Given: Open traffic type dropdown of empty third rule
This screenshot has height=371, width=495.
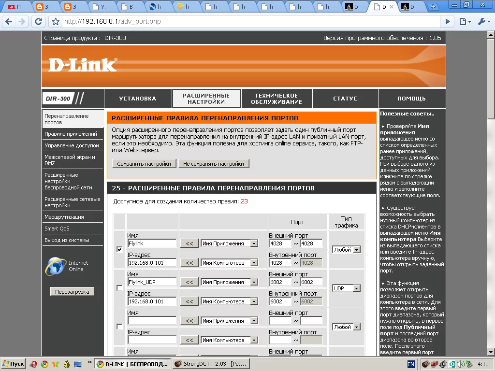Looking at the screenshot, I should [x=346, y=327].
